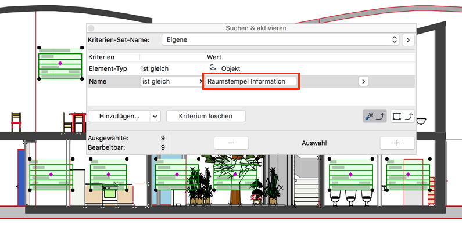The height and width of the screenshot is (239, 462).
Task: Click the Objekt value text
Action: click(231, 68)
